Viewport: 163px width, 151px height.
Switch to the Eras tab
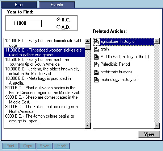click(19, 5)
